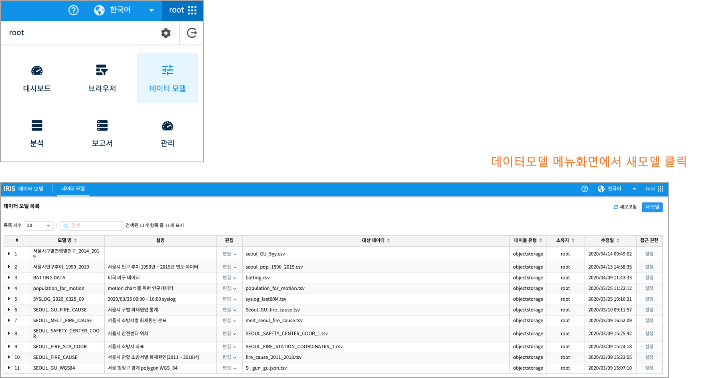Open the 관리 menu icon
Image resolution: width=702 pixels, height=378 pixels.
(x=167, y=126)
